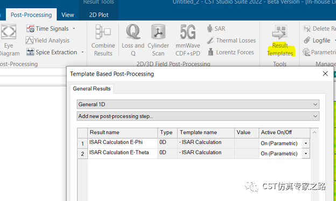Viewport: 336px width, 201px height.
Task: Select the General Results tab
Action: click(x=92, y=89)
